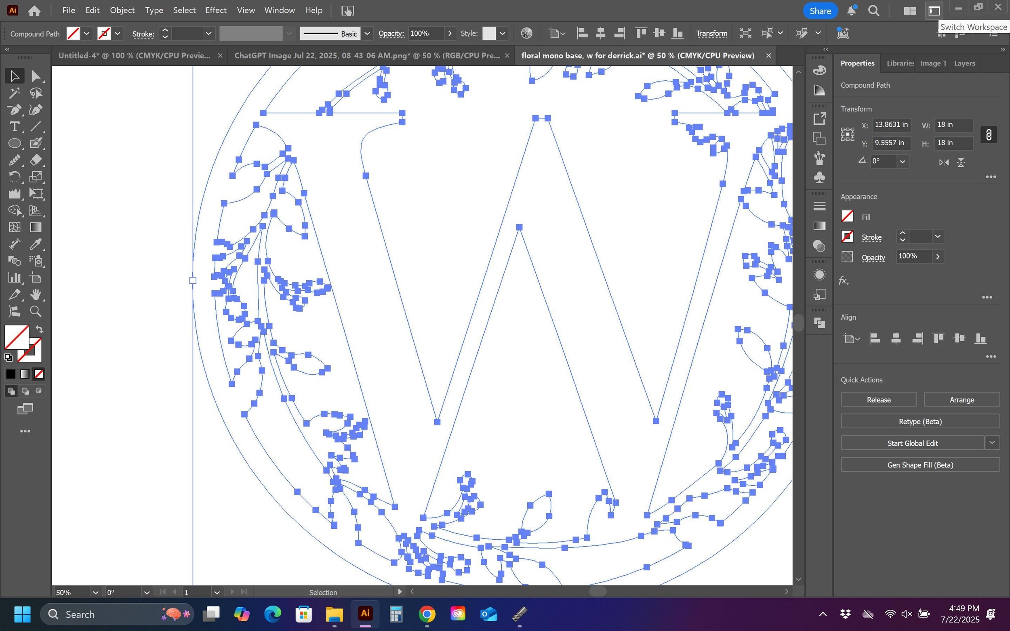
Task: Select the Direct Selection tool
Action: (36, 76)
